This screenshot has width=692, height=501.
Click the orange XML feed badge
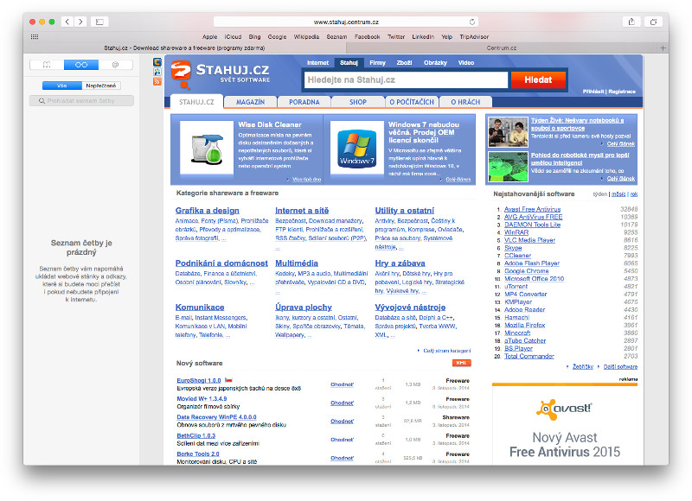pos(462,363)
